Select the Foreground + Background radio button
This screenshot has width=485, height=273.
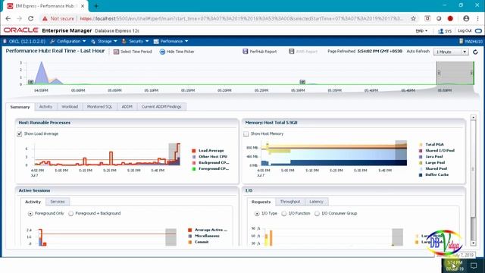70,214
